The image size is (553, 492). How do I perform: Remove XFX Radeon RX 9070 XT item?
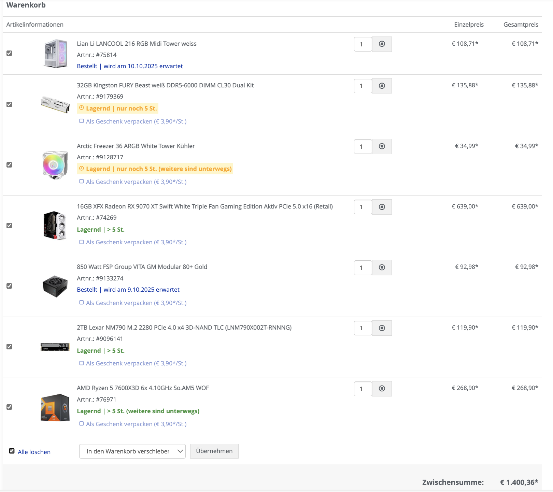pyautogui.click(x=382, y=207)
